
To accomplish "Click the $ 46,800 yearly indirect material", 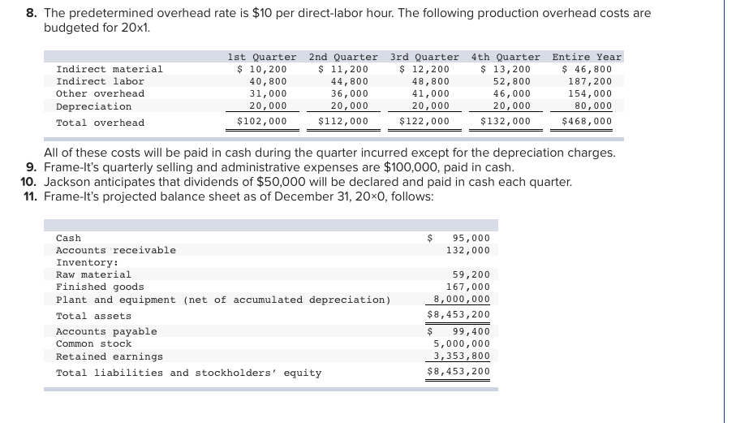I will coord(587,69).
